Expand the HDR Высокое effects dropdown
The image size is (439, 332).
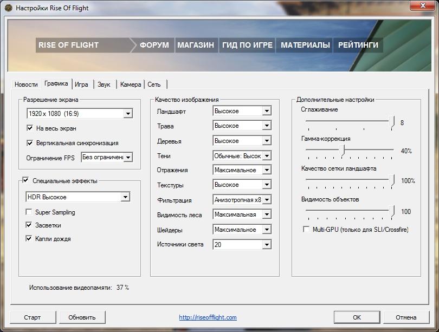tap(78, 197)
